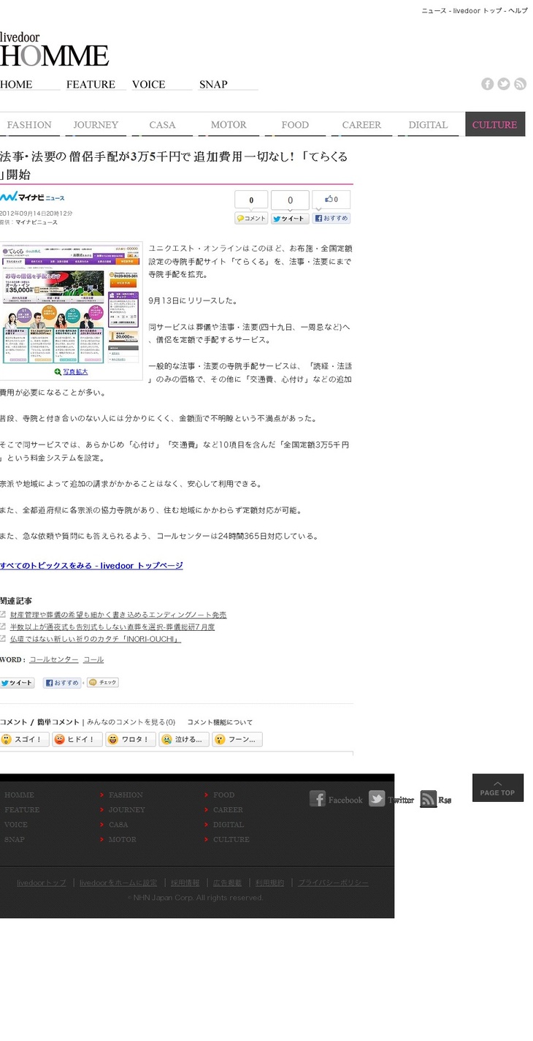Click provider マイナビニュース text link

(x=37, y=222)
